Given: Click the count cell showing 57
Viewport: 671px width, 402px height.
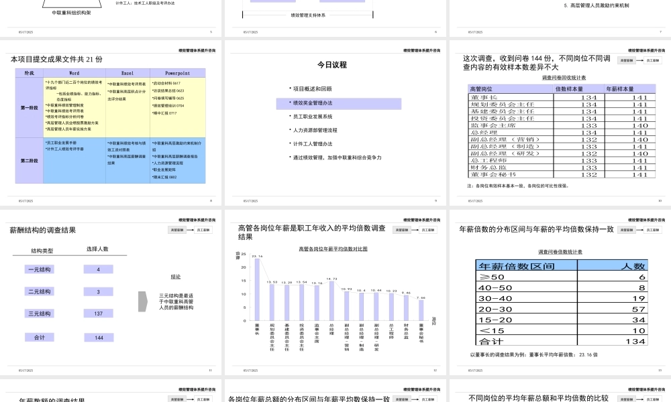Looking at the screenshot, I should (613, 309).
